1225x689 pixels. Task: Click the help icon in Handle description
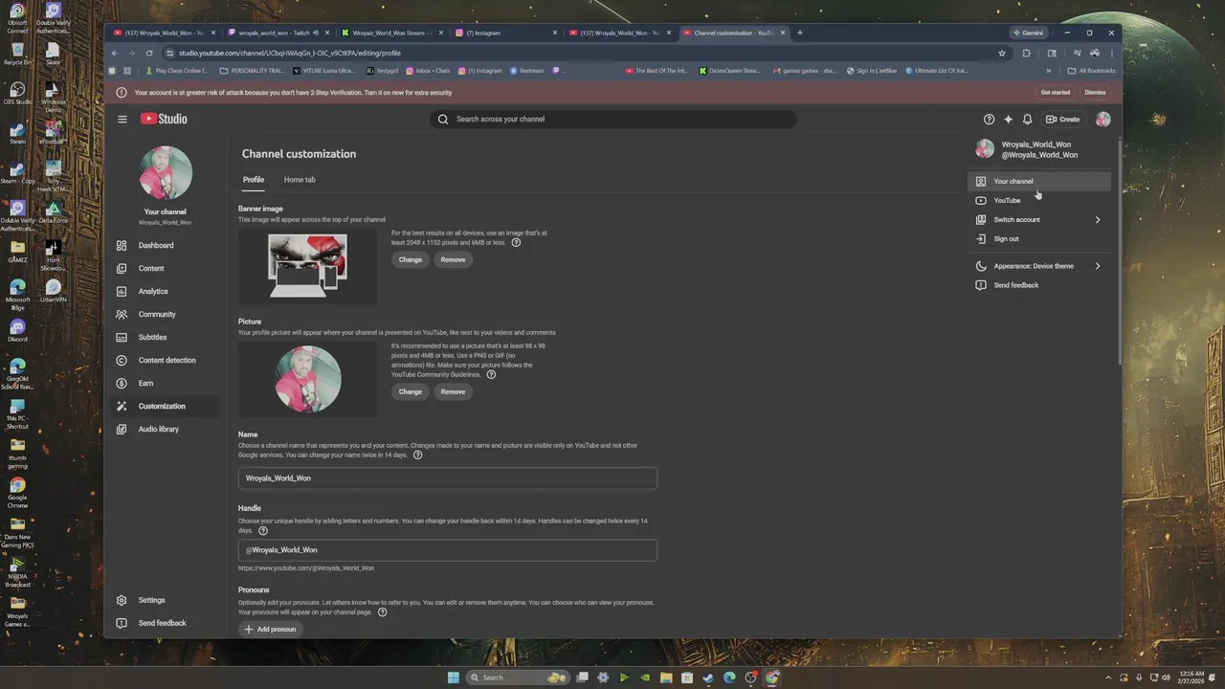(x=263, y=531)
